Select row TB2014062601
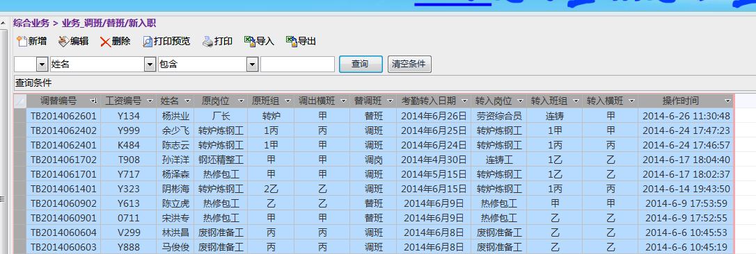756x254 pixels. pos(374,116)
